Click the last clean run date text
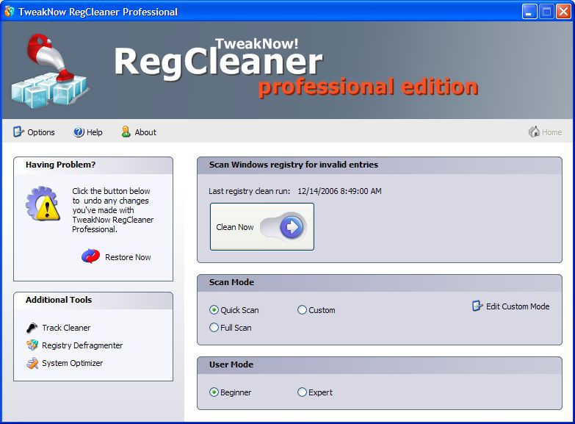Screen dimensions: 575x424 pyautogui.click(x=339, y=191)
